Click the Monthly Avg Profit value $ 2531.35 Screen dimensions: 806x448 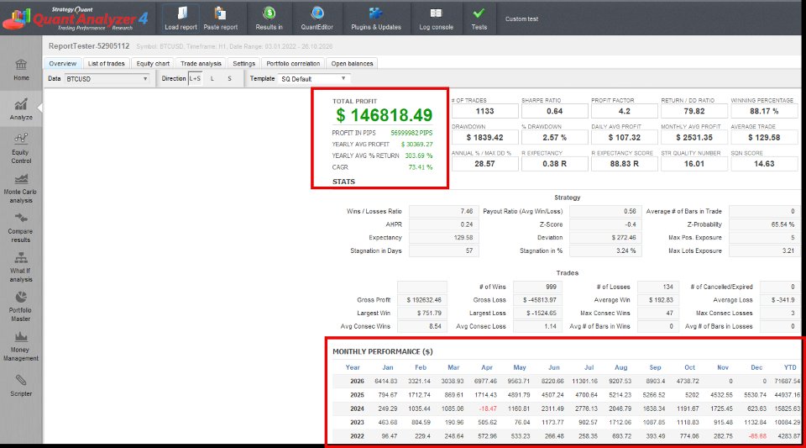coord(694,137)
